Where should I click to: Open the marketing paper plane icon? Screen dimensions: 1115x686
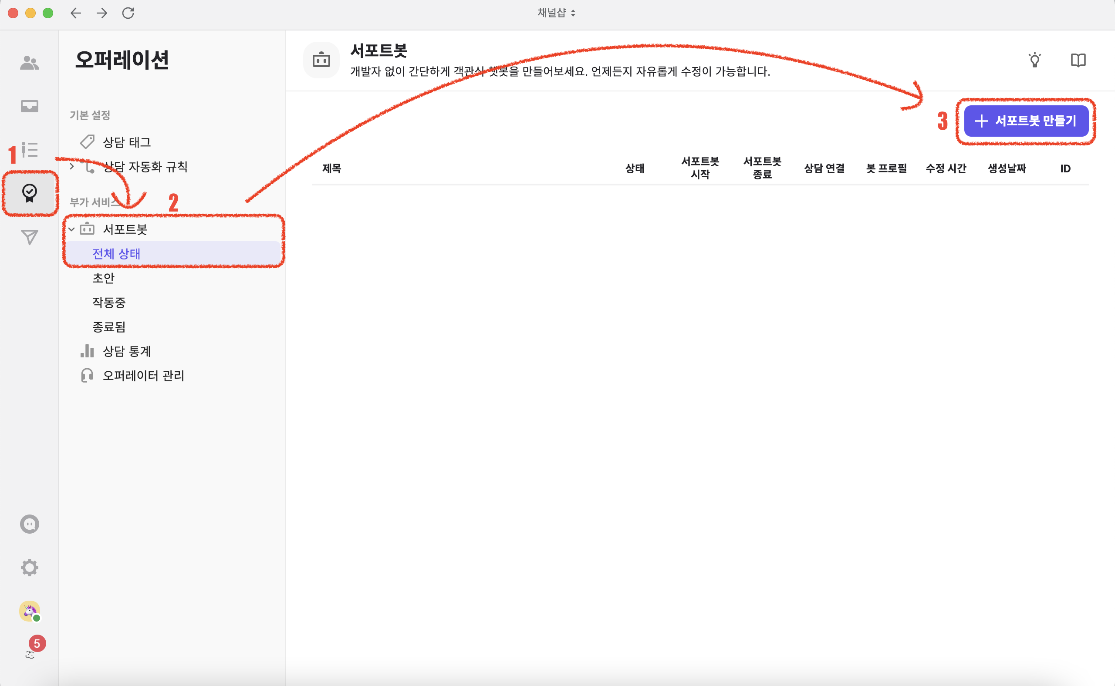click(x=30, y=237)
